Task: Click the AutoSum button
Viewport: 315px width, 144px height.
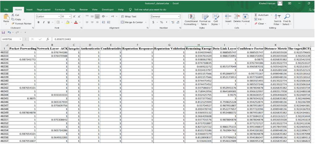Action: pos(261,15)
